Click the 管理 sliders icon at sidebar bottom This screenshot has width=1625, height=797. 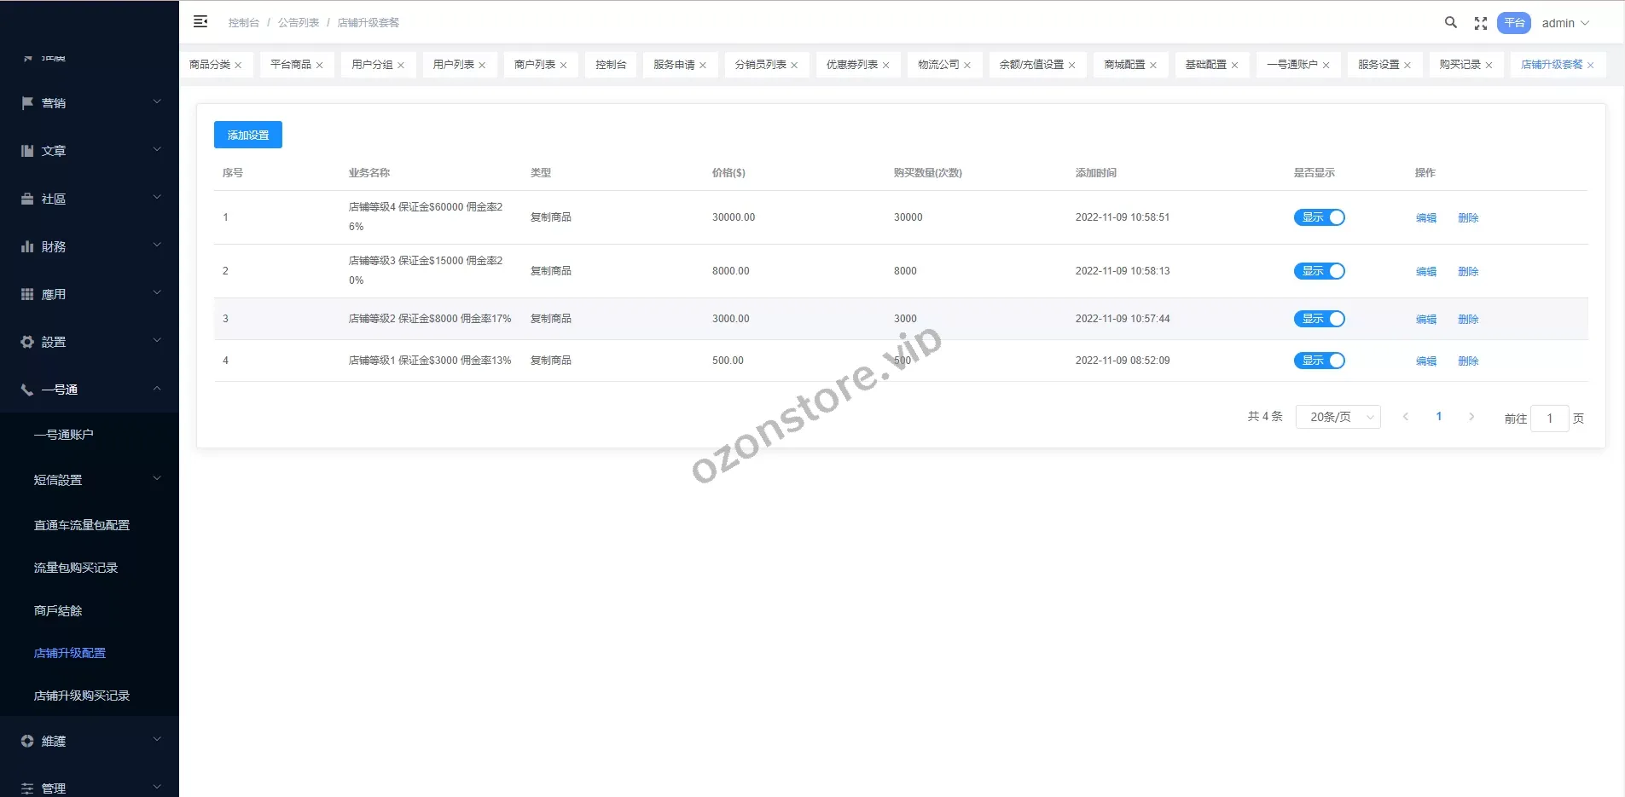coord(28,788)
